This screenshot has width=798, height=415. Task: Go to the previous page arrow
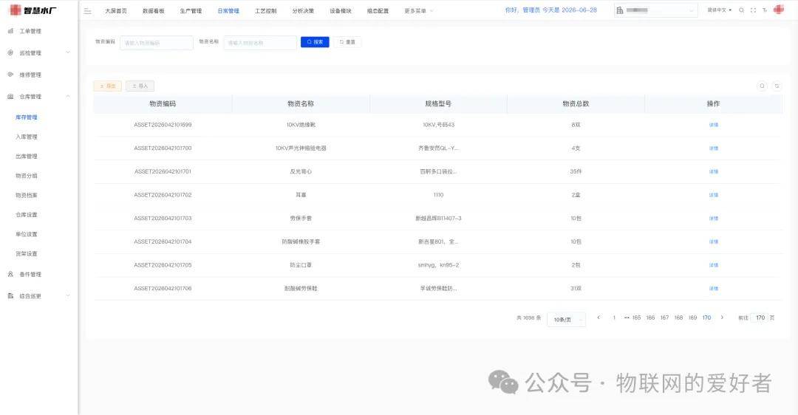coord(598,318)
